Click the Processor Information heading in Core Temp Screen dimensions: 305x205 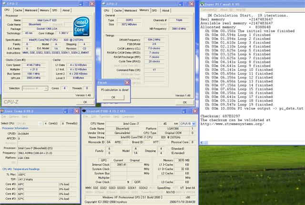[15, 128]
